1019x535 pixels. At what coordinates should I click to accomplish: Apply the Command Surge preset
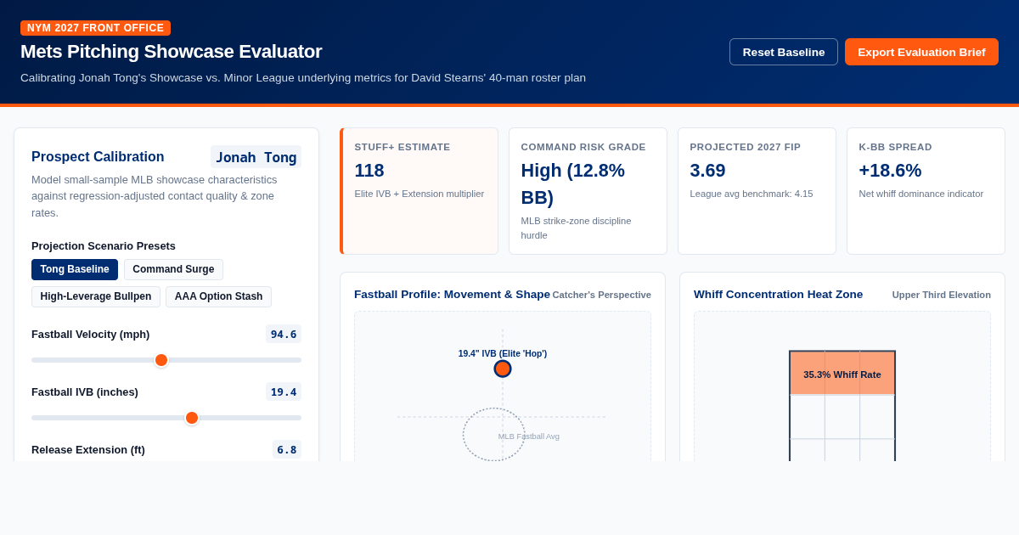click(173, 269)
